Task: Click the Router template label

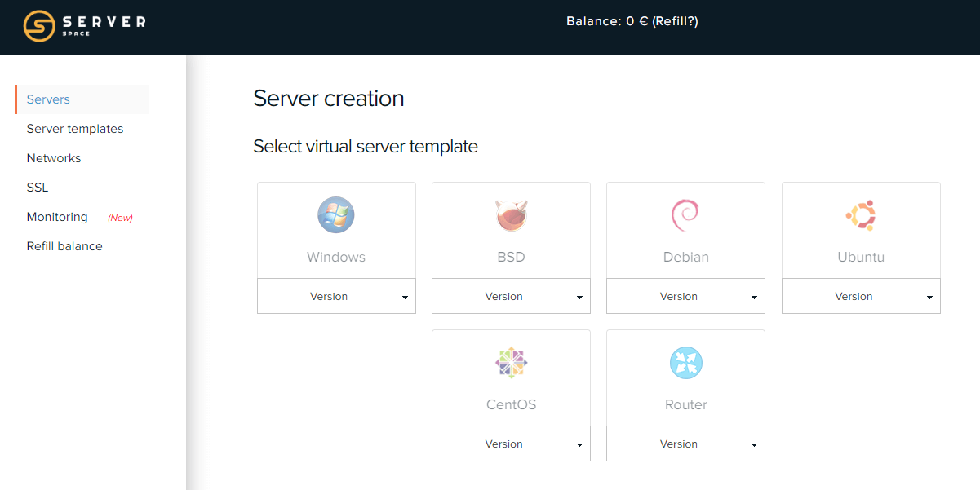Action: coord(685,404)
